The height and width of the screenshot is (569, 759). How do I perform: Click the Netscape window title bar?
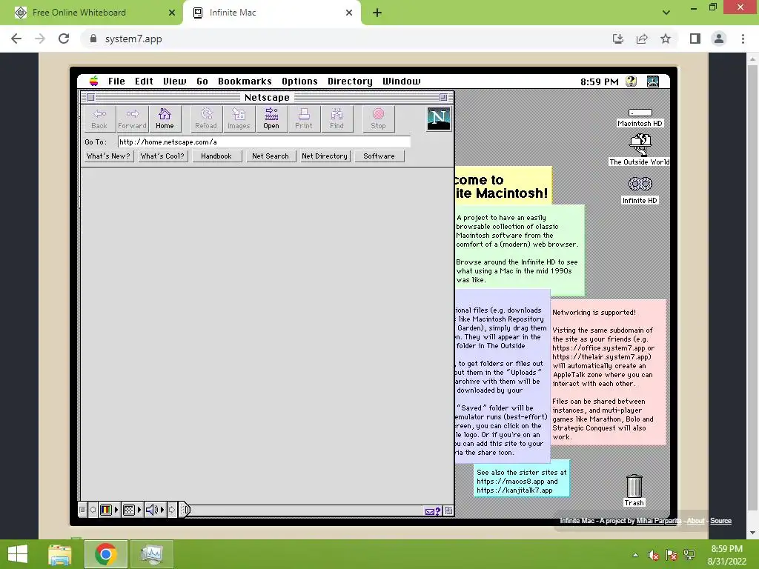tap(267, 97)
